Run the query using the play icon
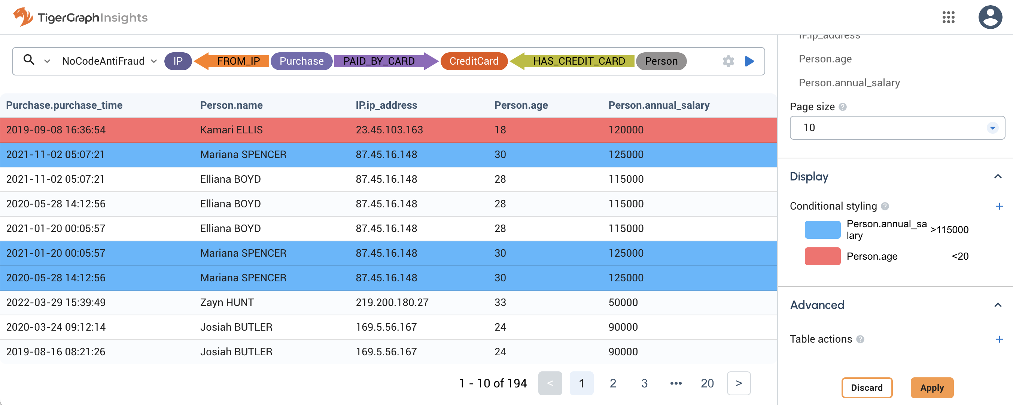The width and height of the screenshot is (1013, 405). point(749,61)
